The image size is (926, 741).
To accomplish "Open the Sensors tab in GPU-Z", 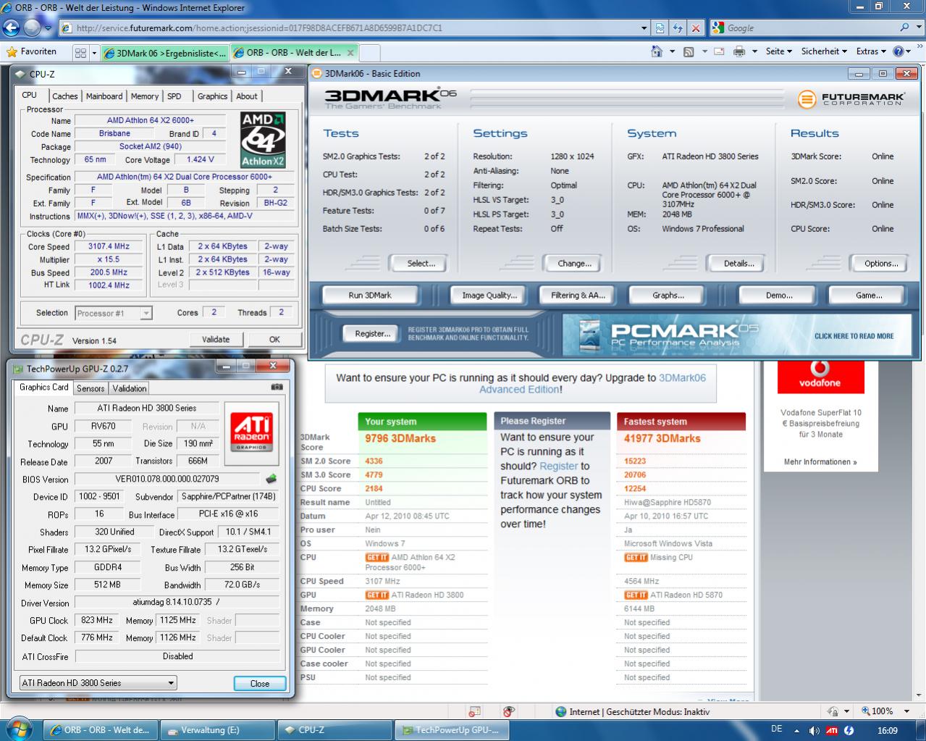I will click(91, 388).
